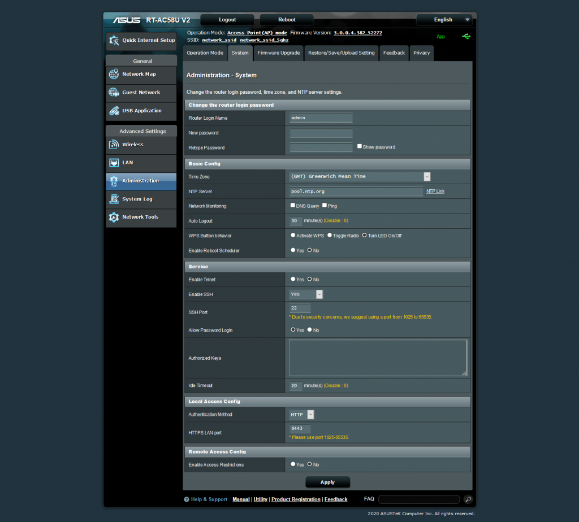Click the firmware version link

[358, 33]
